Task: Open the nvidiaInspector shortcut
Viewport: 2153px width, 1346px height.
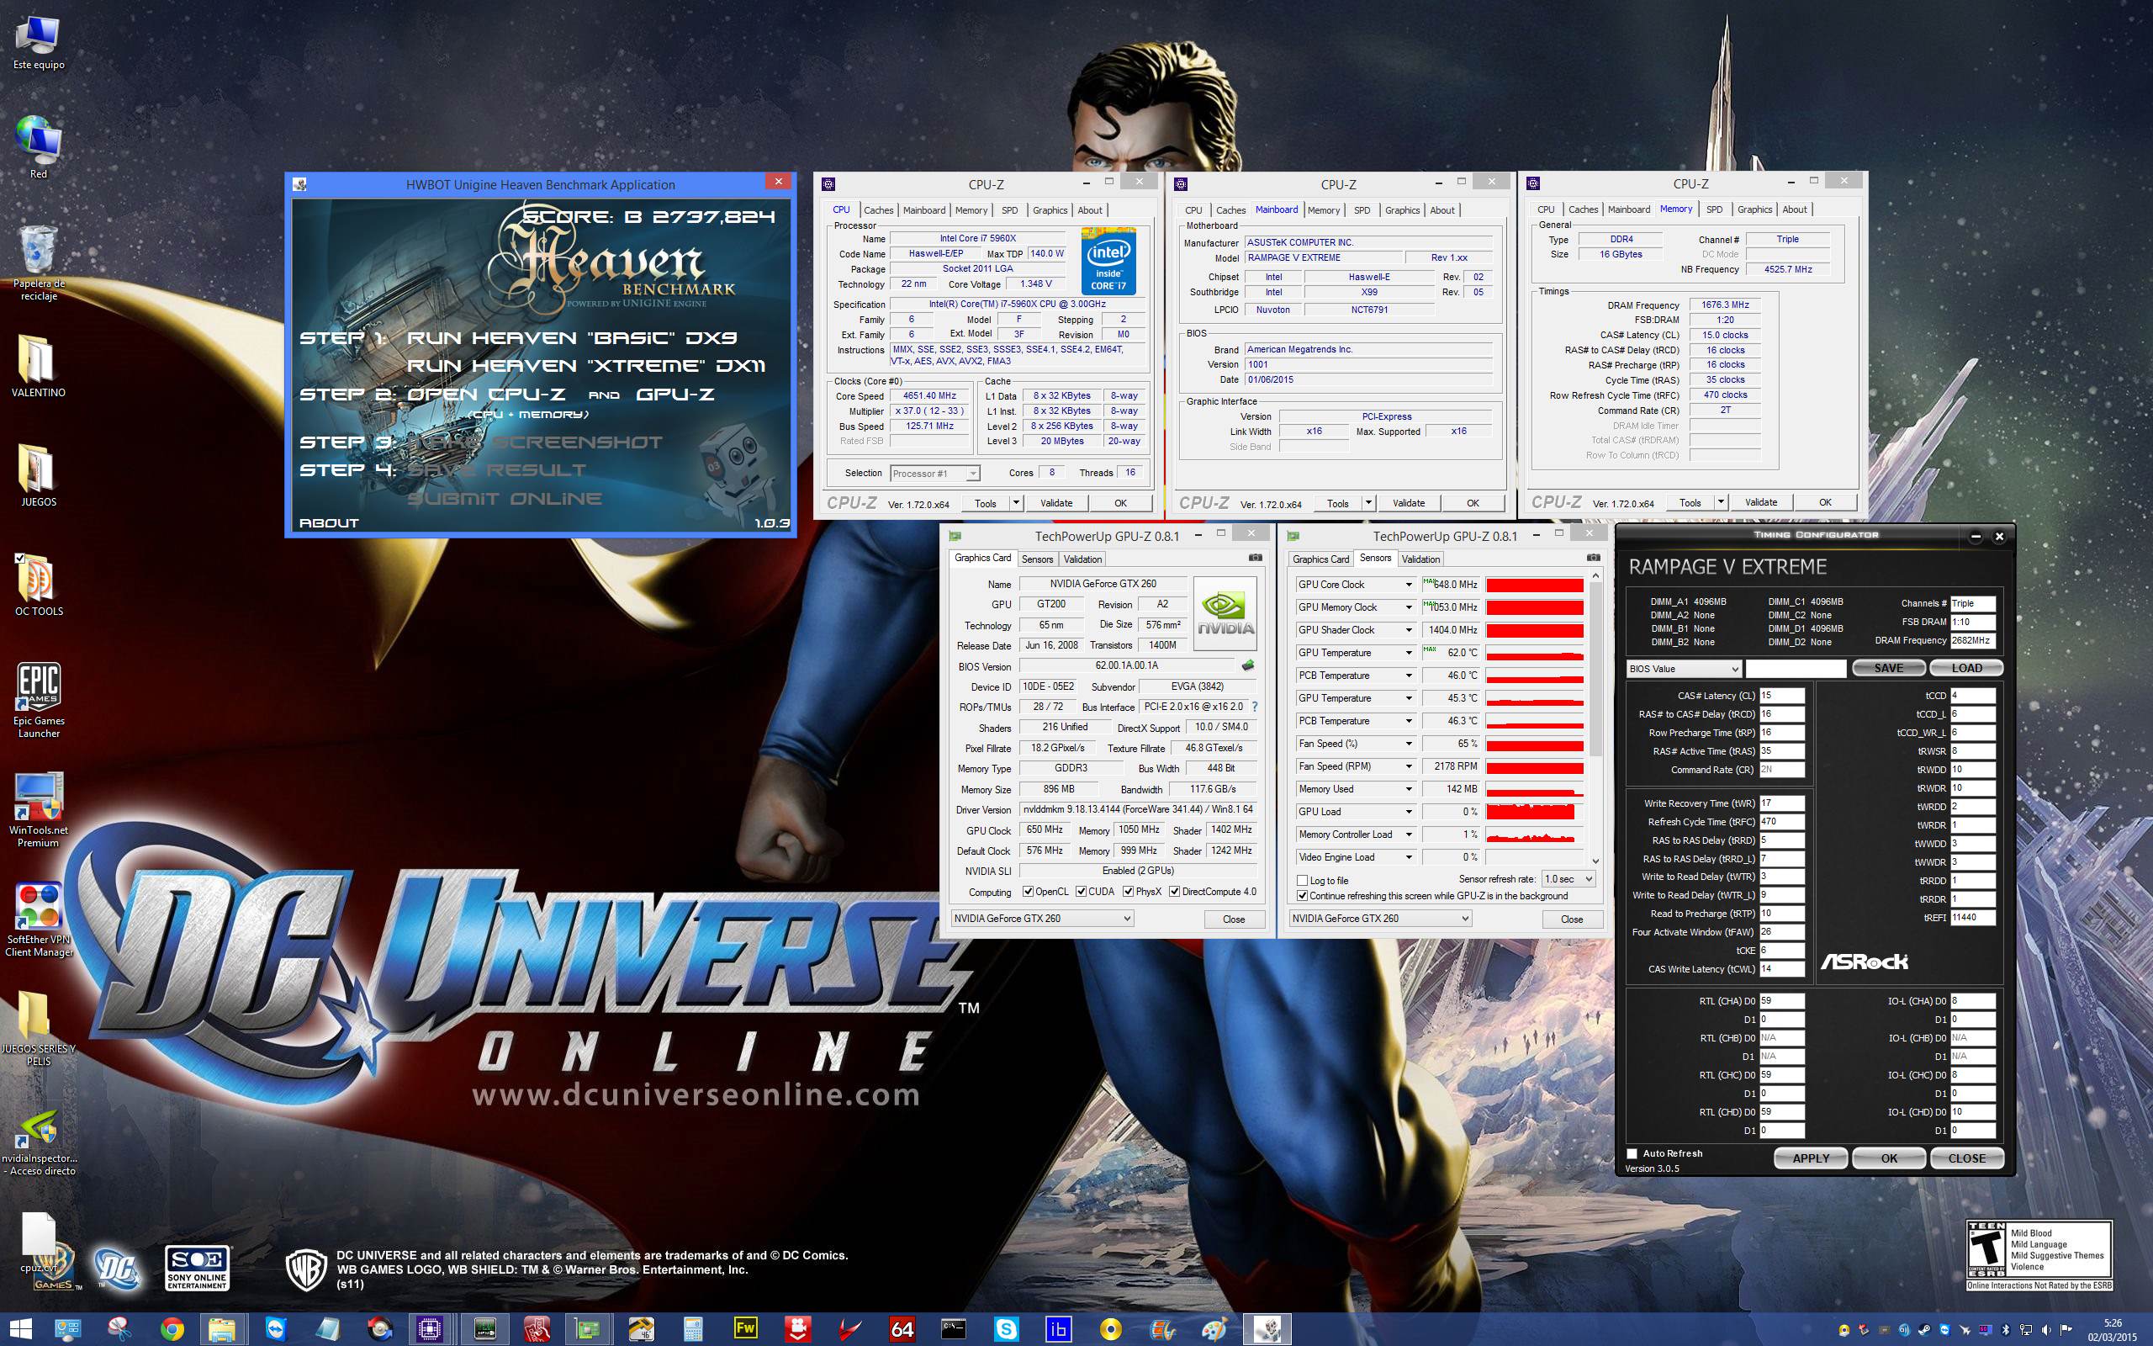Action: [x=38, y=1143]
